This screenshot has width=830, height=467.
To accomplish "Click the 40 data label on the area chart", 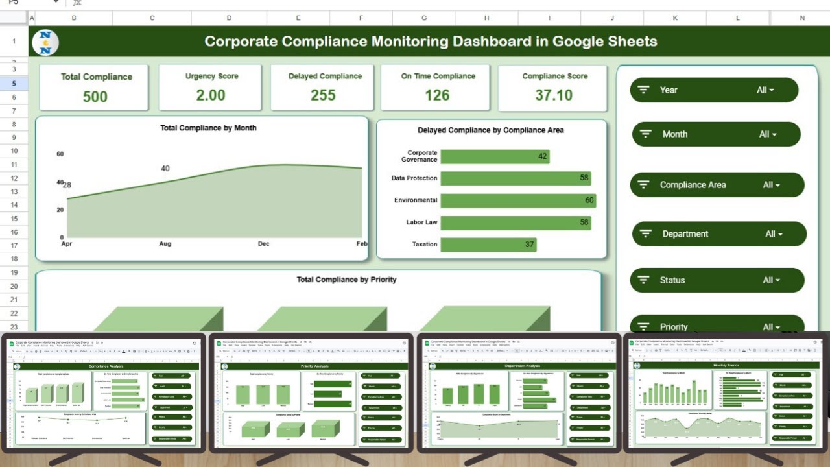I will coord(165,169).
